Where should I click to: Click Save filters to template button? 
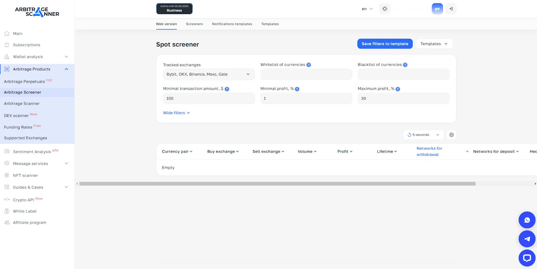click(385, 44)
